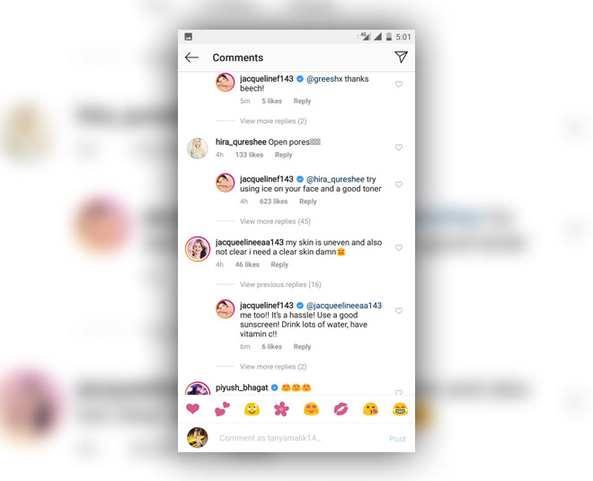The width and height of the screenshot is (593, 481).
Task: Like the ice and toner advice reply
Action: pos(399,184)
